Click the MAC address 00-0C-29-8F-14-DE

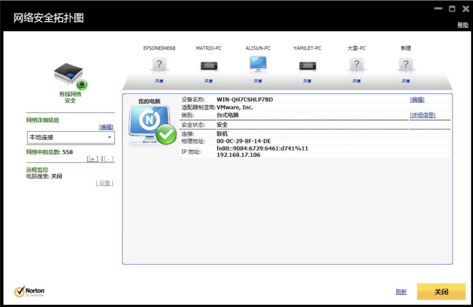pos(244,141)
